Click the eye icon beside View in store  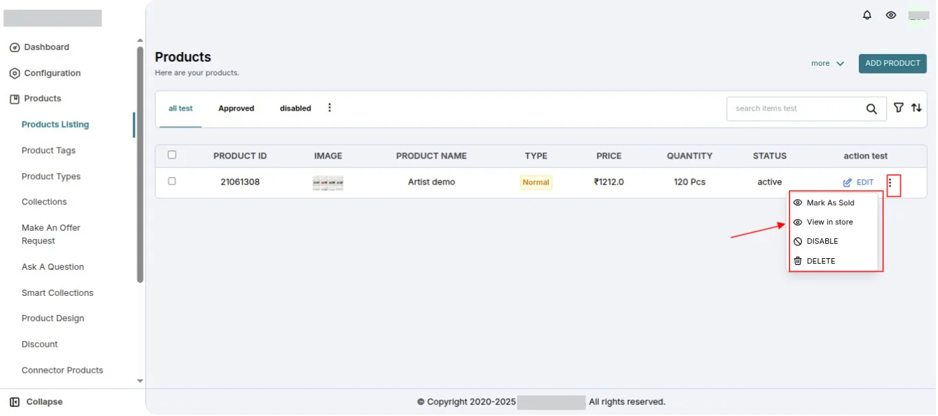point(798,222)
